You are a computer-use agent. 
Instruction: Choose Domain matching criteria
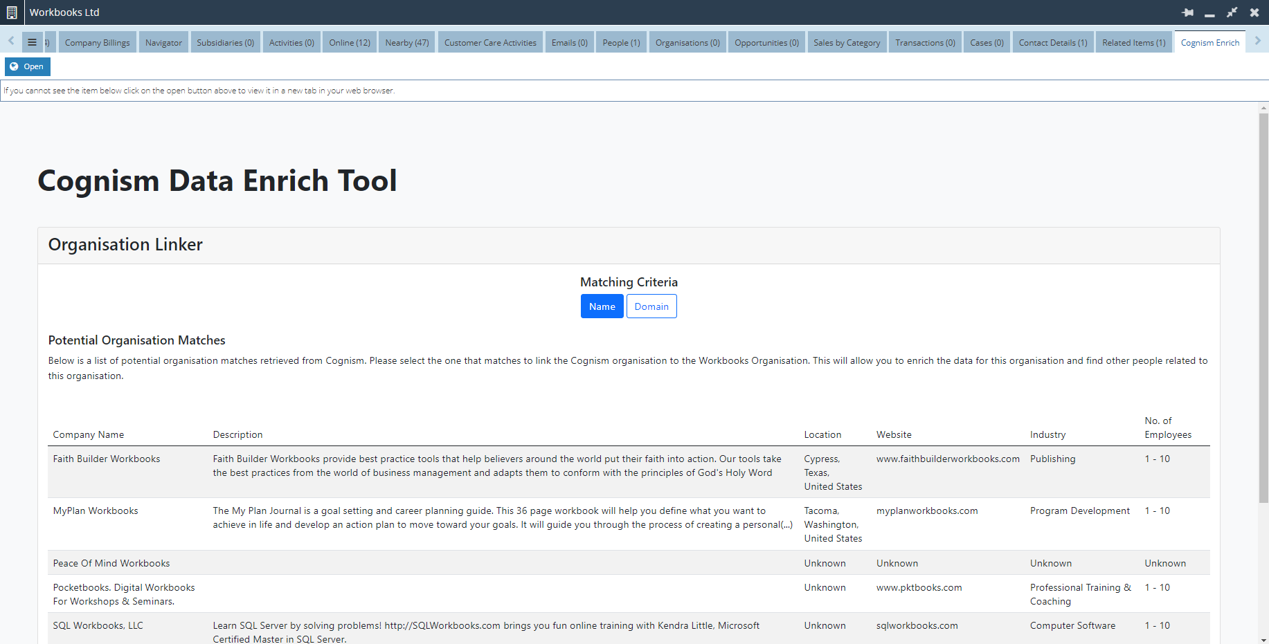pyautogui.click(x=651, y=306)
